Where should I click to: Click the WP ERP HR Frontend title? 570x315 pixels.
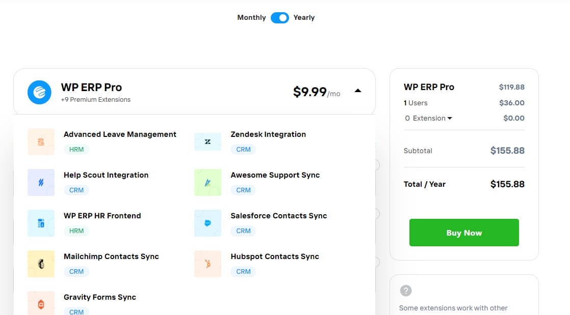[x=102, y=216]
